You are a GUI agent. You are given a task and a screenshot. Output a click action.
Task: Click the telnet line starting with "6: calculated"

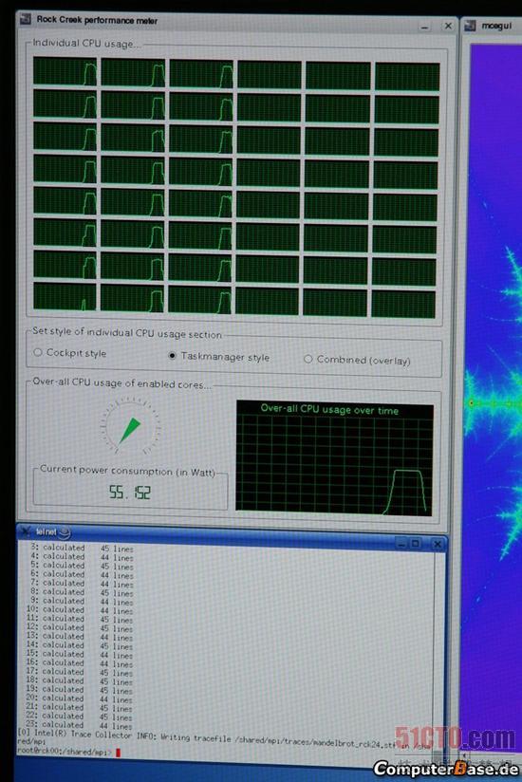click(82, 574)
